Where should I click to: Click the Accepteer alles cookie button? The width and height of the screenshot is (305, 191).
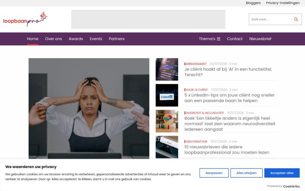(282, 173)
